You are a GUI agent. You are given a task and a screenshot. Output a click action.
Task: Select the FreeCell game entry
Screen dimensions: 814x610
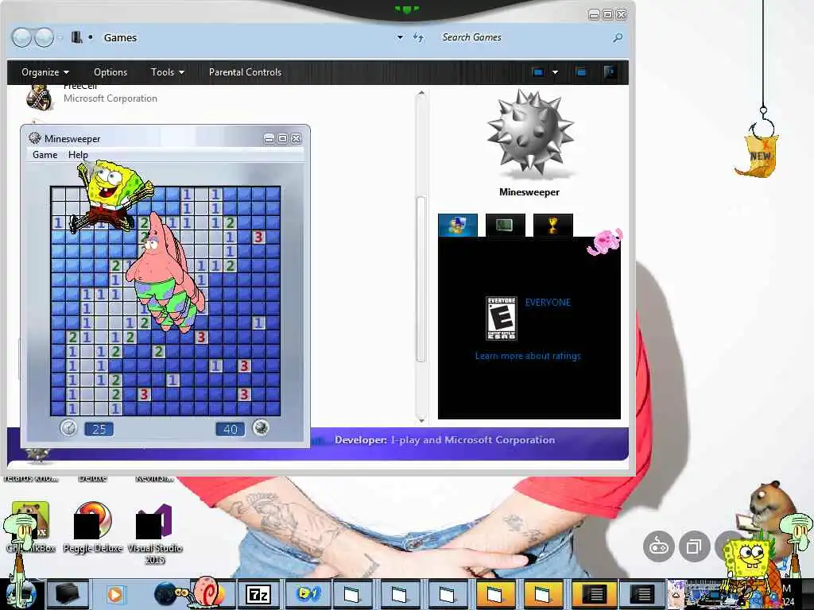click(92, 96)
